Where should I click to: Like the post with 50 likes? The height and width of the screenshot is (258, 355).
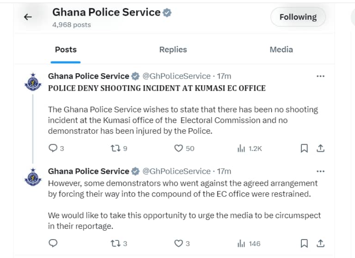click(179, 148)
